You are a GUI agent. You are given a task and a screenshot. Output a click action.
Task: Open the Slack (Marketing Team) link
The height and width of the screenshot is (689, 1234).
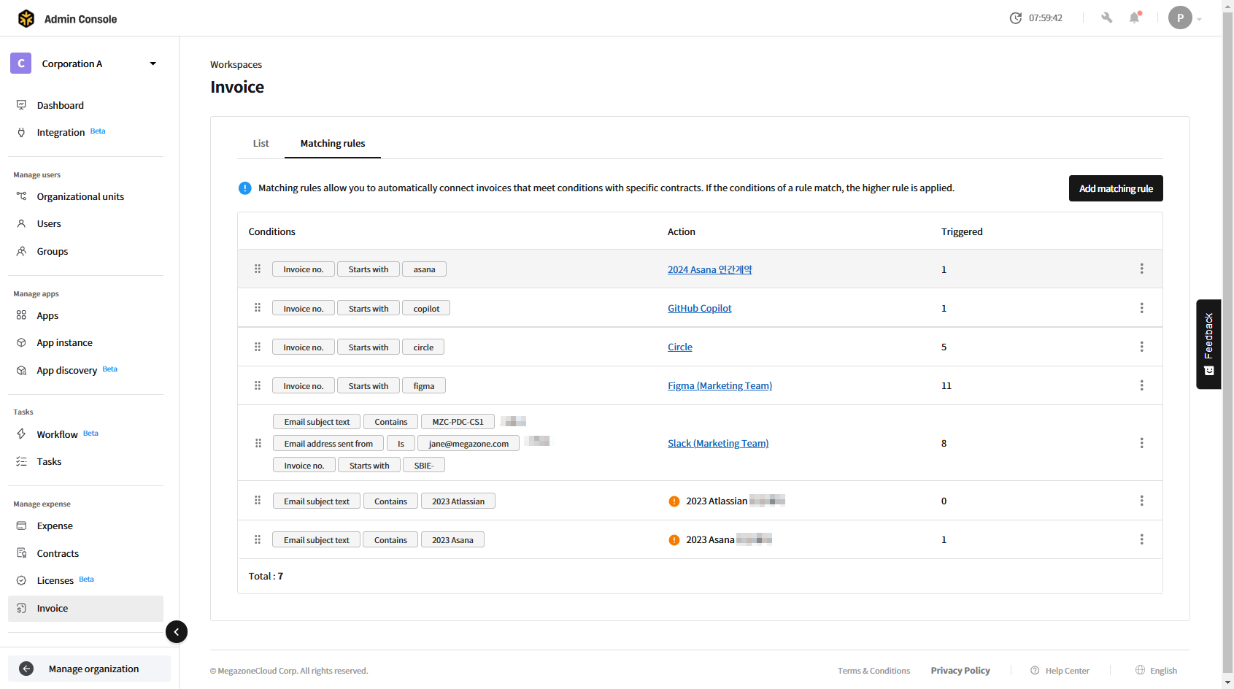(x=718, y=443)
